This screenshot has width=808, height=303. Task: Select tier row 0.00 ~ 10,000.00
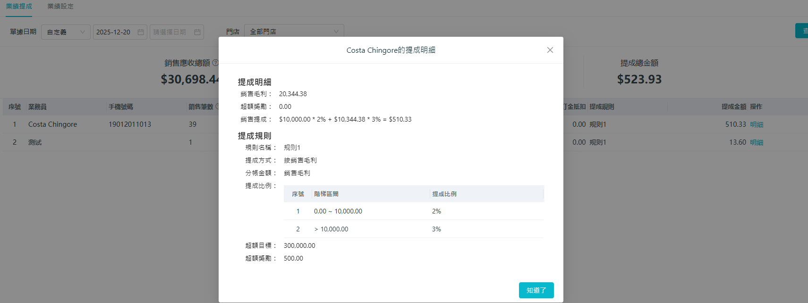pos(338,211)
